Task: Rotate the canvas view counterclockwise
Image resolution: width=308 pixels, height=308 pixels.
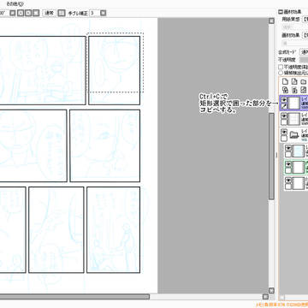Action: point(21,13)
